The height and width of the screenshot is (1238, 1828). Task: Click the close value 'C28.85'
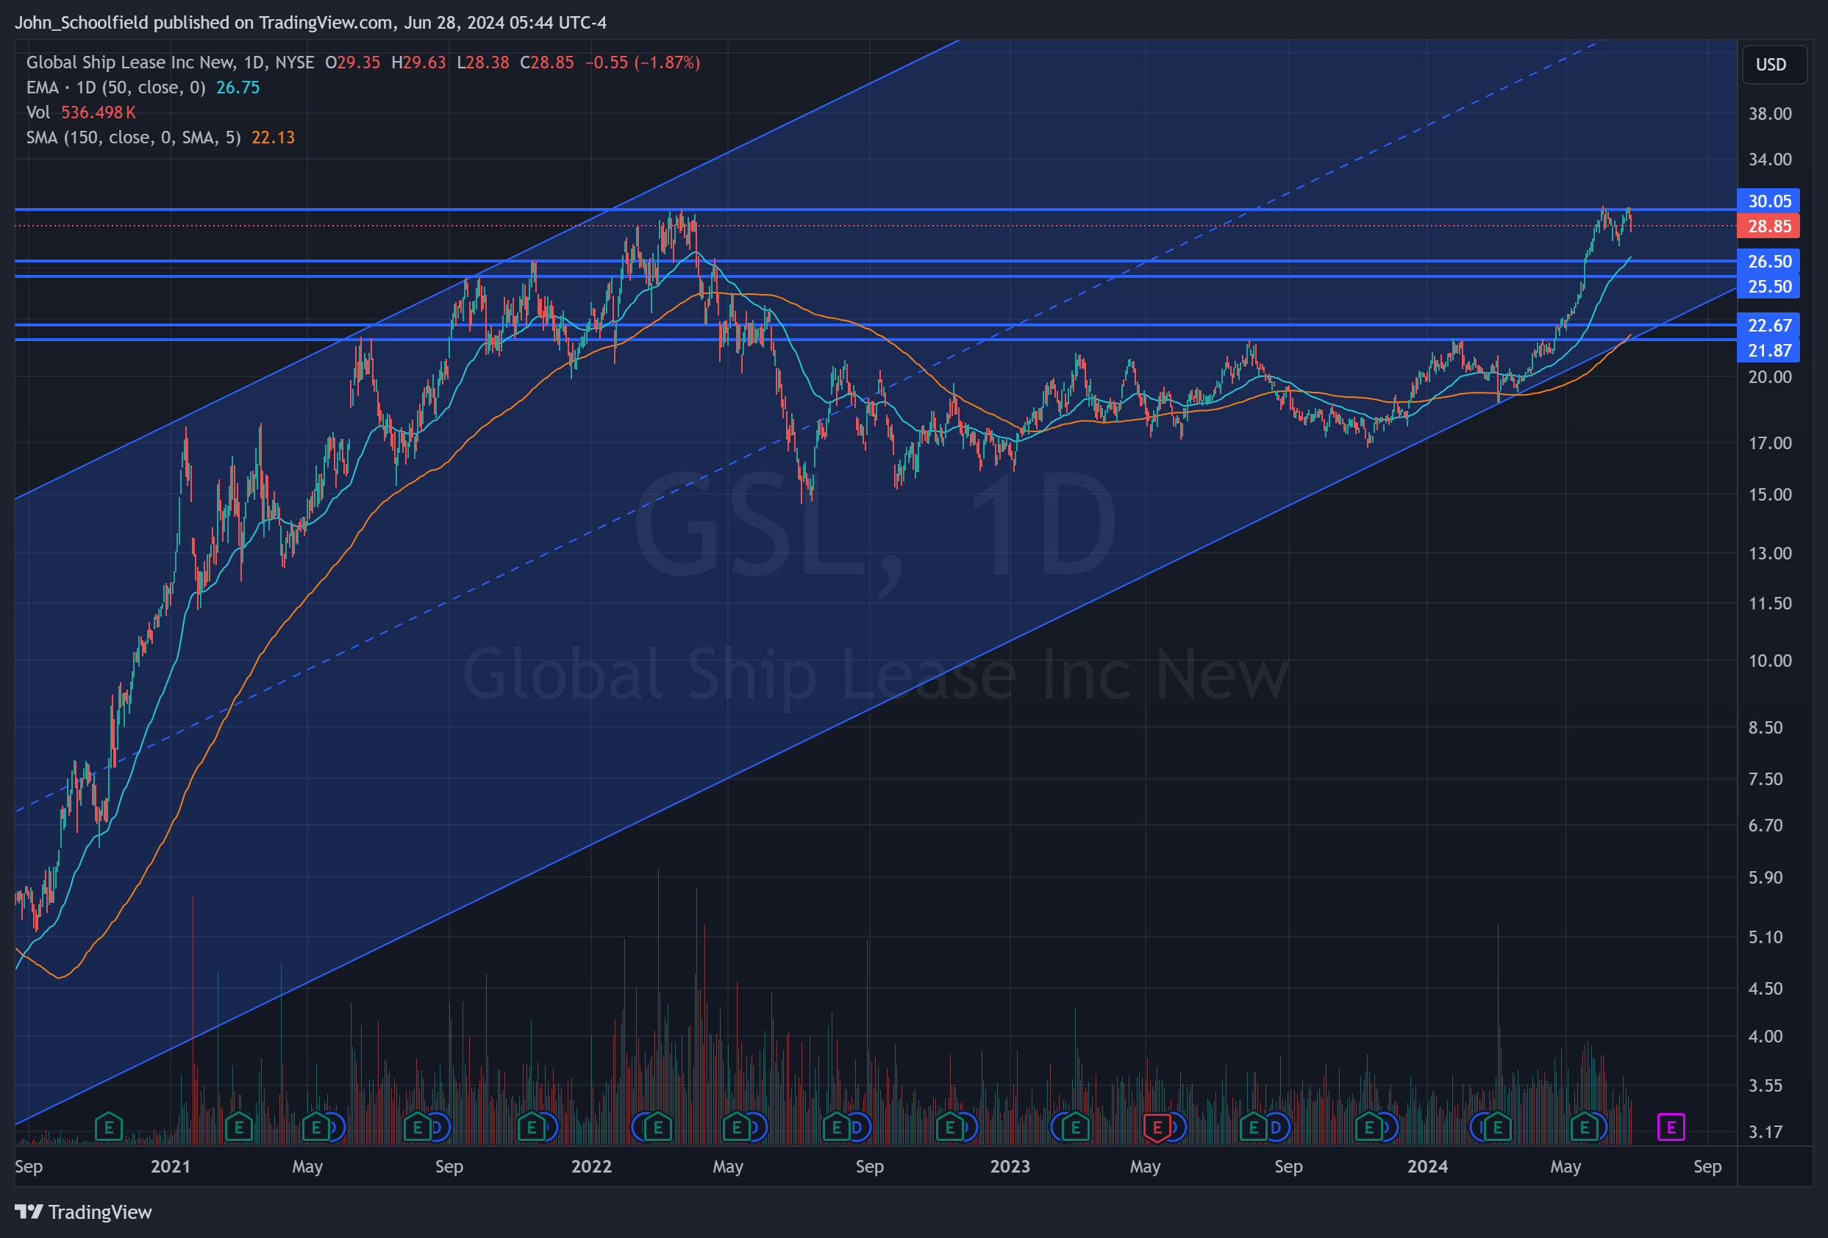tap(546, 62)
